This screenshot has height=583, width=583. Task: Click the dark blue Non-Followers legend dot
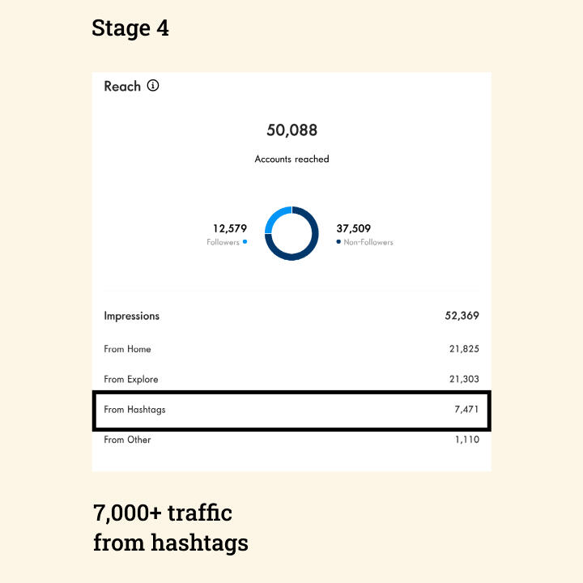click(338, 242)
